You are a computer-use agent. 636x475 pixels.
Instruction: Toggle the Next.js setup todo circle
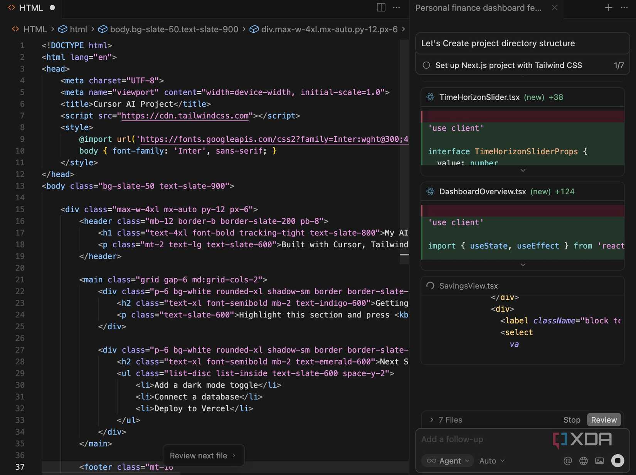[x=426, y=65]
